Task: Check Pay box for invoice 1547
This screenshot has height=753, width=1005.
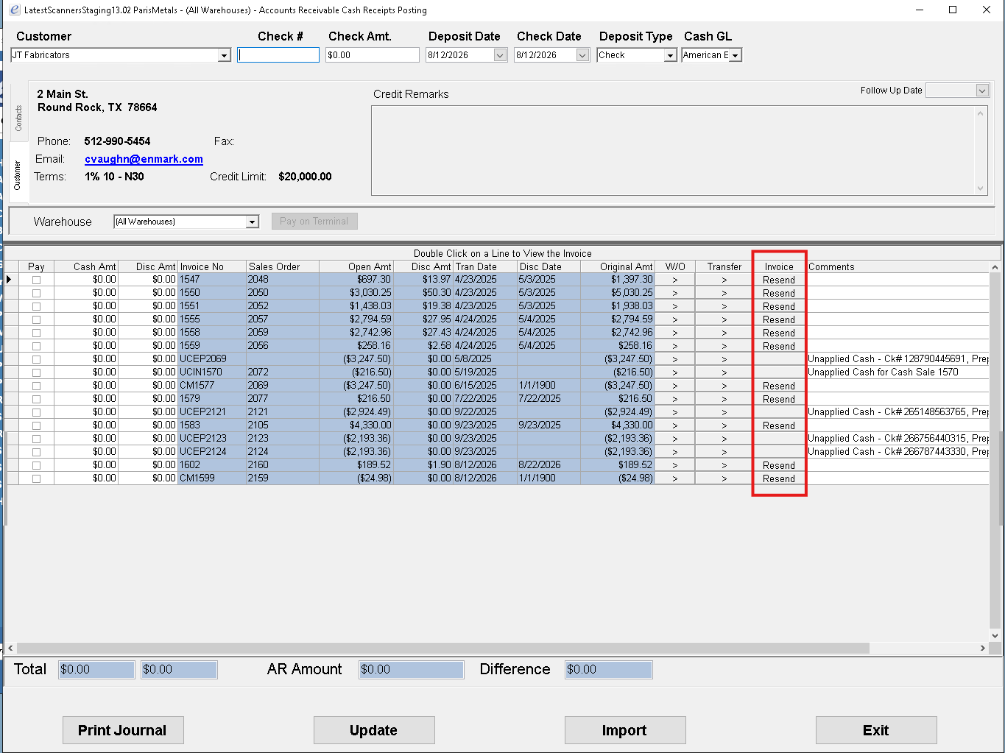Action: click(36, 280)
